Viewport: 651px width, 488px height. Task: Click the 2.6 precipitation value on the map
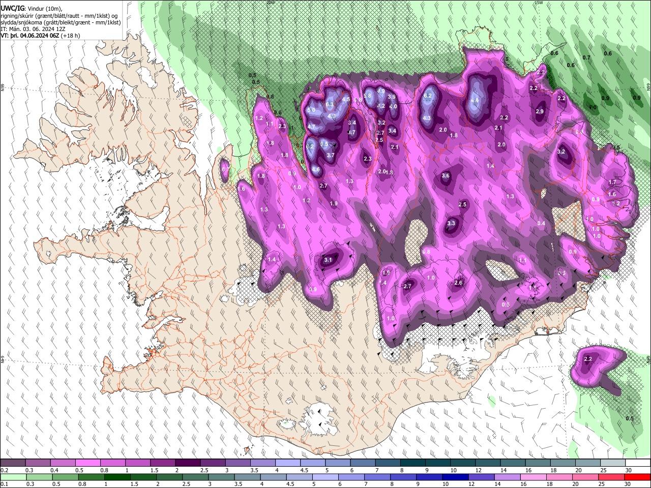tap(458, 283)
